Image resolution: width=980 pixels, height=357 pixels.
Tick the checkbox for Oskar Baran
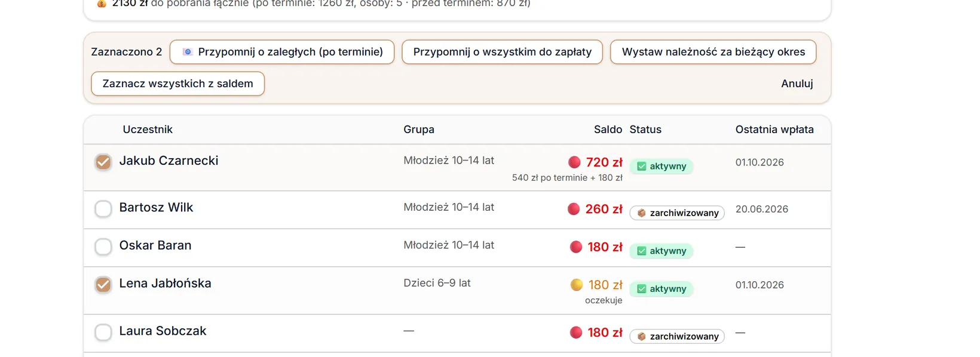pos(103,247)
